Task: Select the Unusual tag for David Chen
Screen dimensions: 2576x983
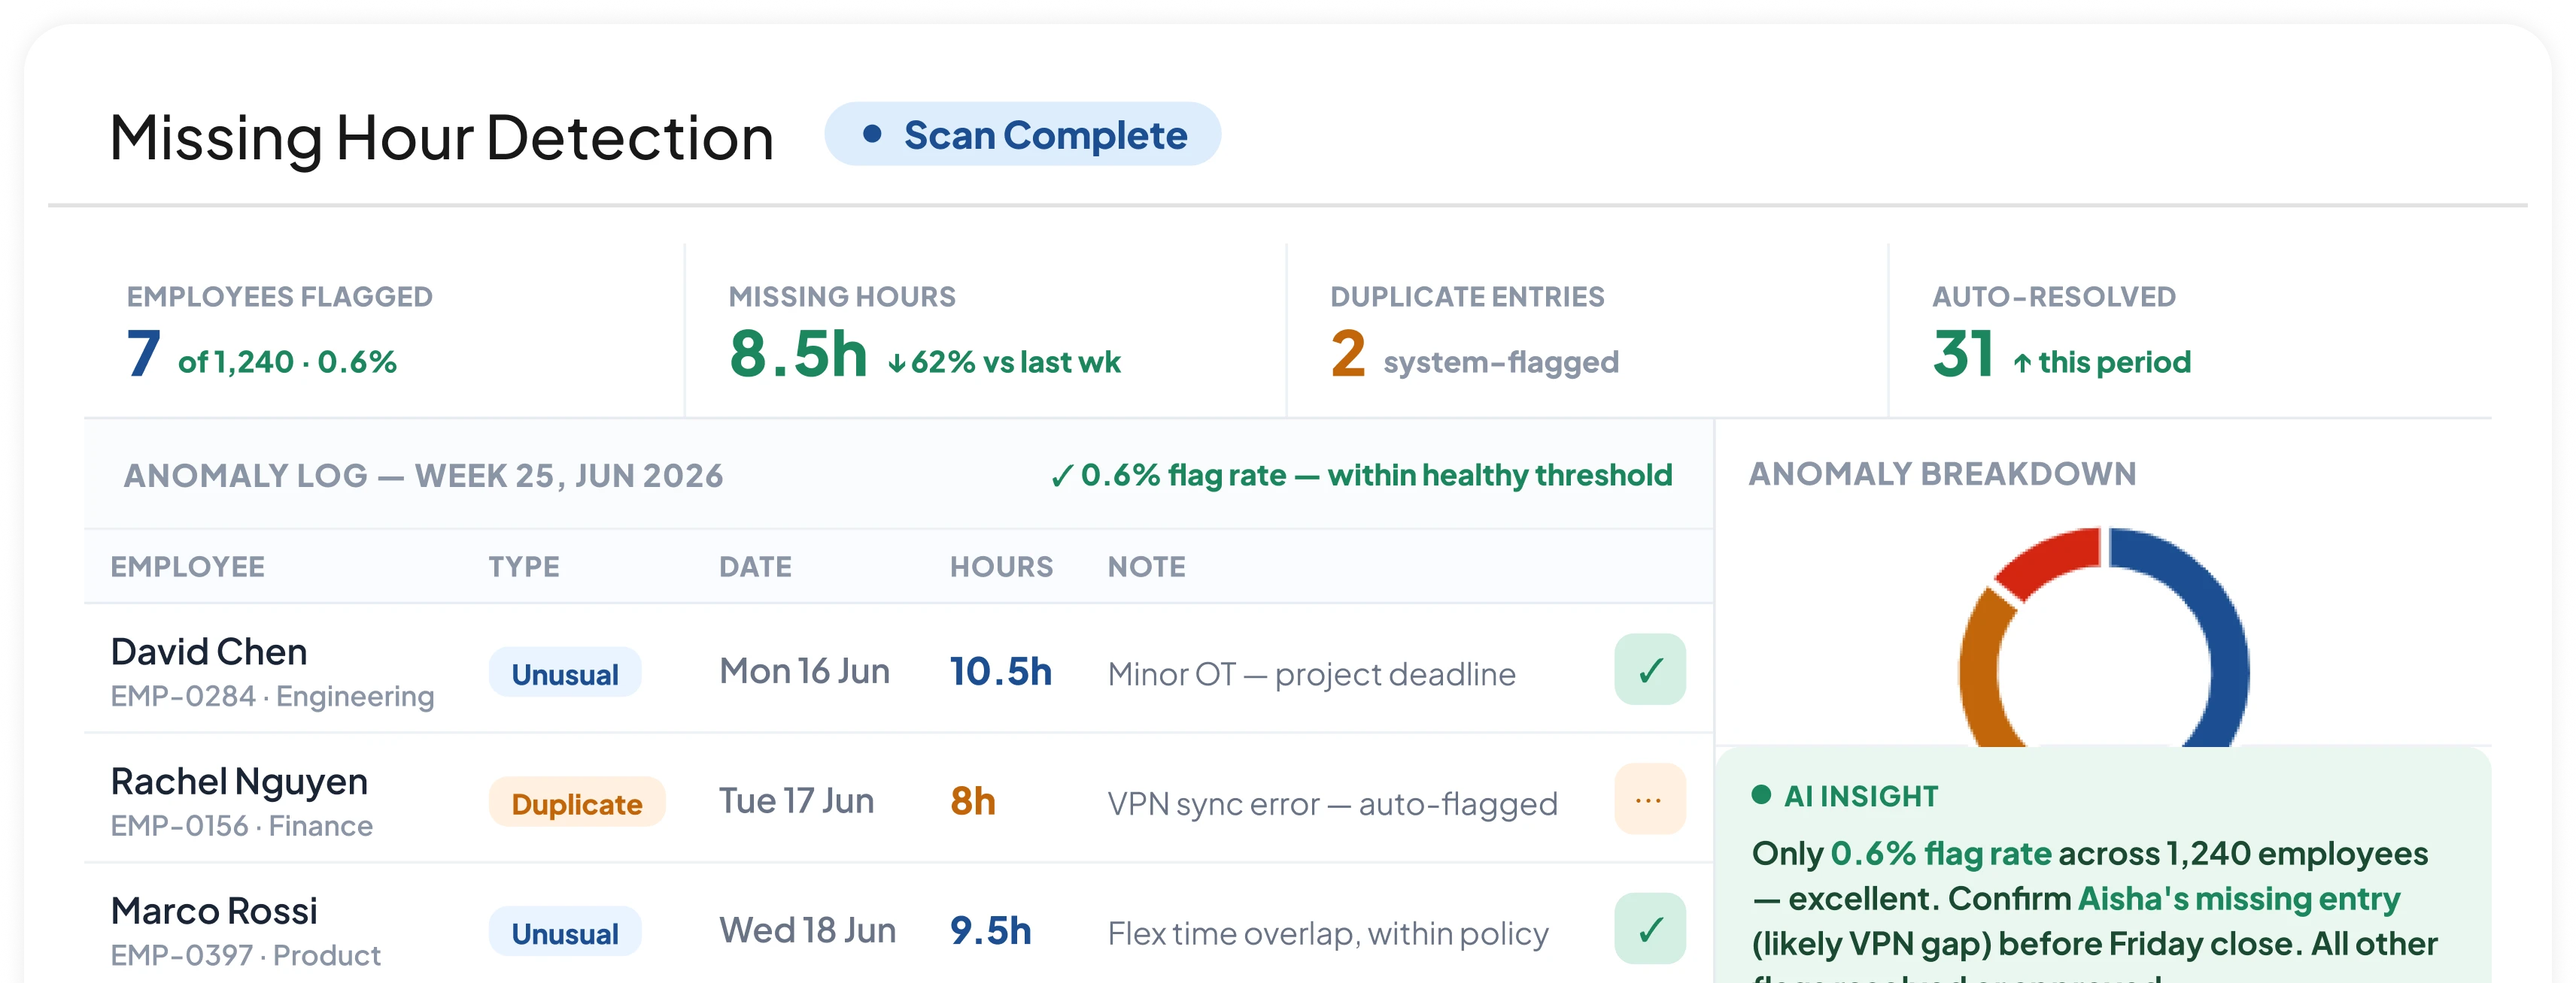Action: 565,673
